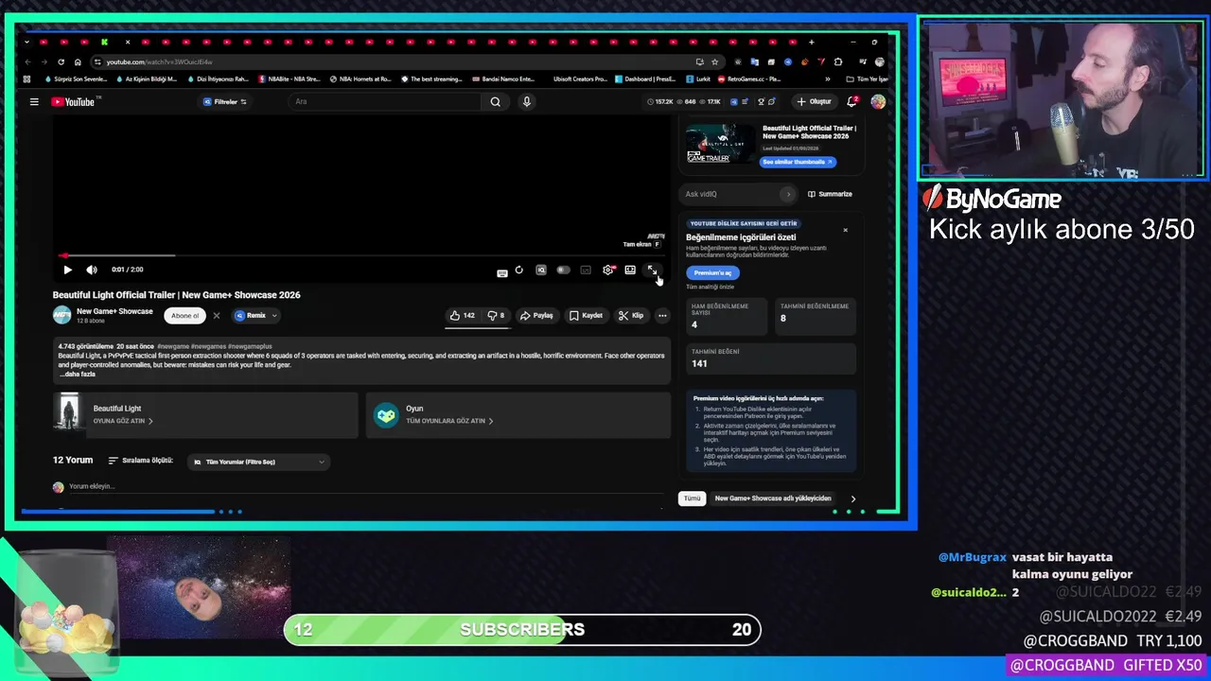The height and width of the screenshot is (681, 1211).
Task: Play the video
Action: point(67,270)
